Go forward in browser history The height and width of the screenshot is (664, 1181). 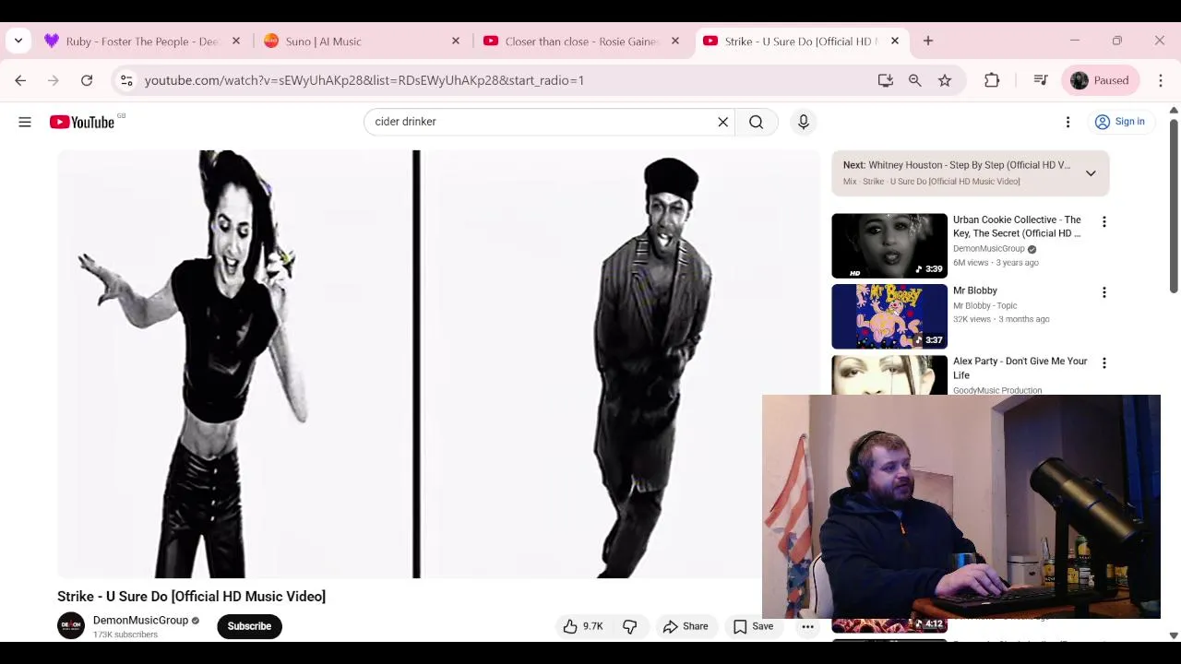(x=54, y=80)
